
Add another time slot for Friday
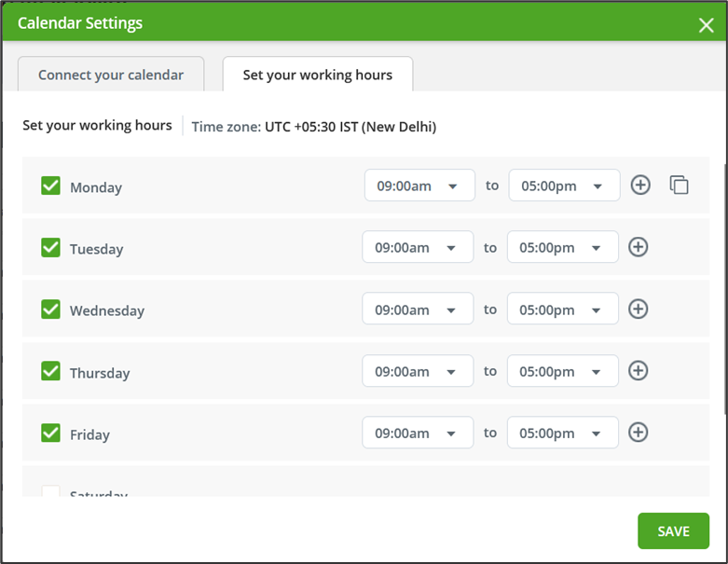pos(639,433)
